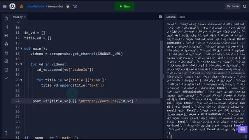Open the Secrets lock icon
Viewport: 249px width, 140px height.
[6, 52]
